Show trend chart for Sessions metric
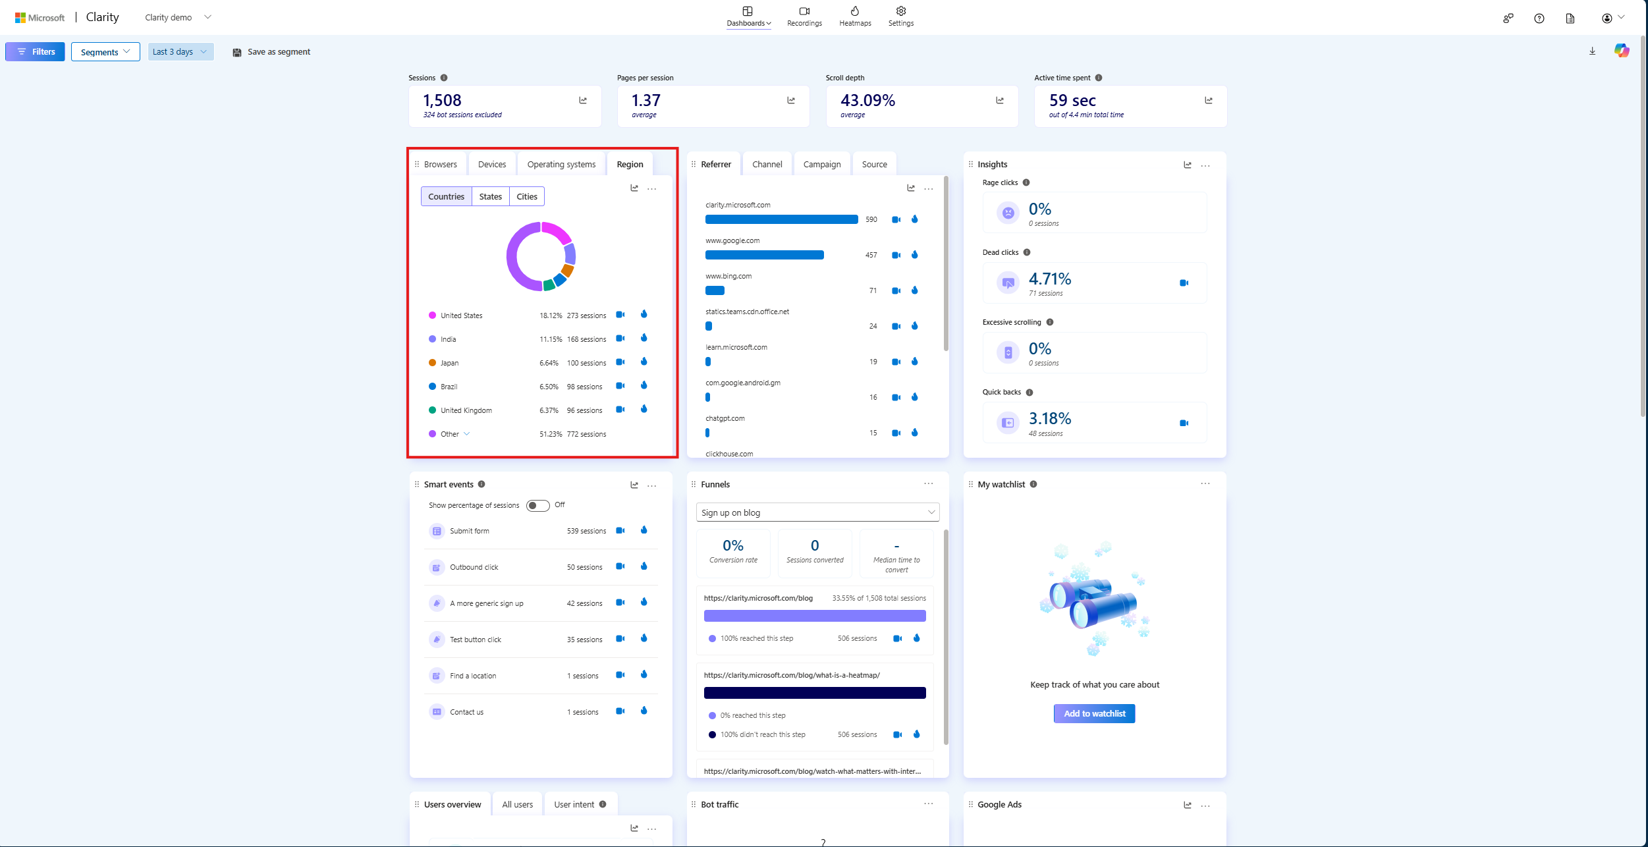 (x=583, y=100)
